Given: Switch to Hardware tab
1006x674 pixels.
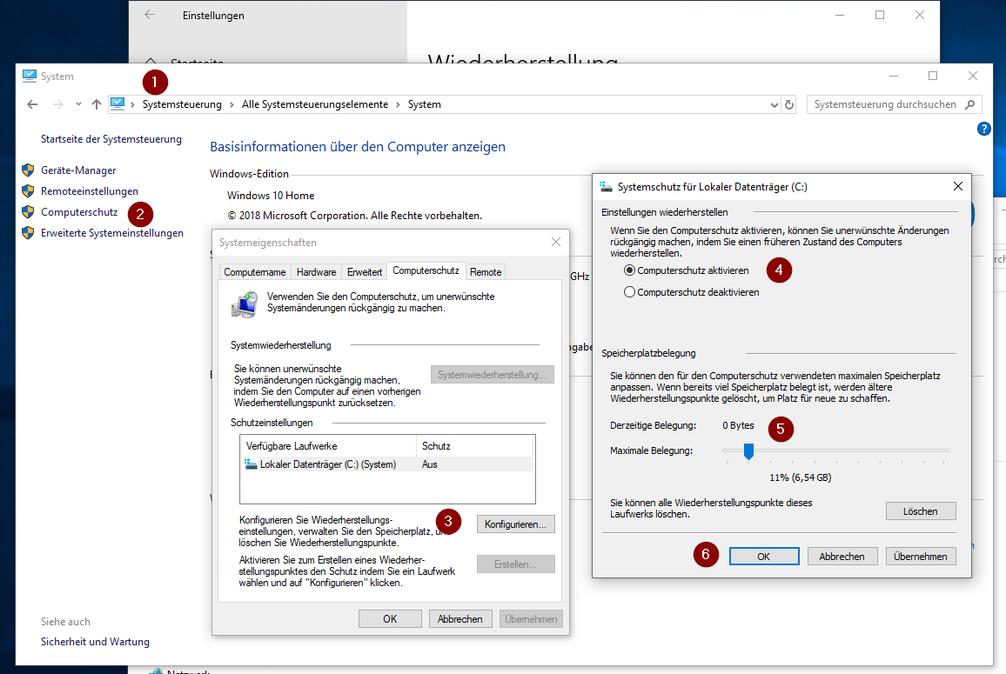Looking at the screenshot, I should point(316,272).
